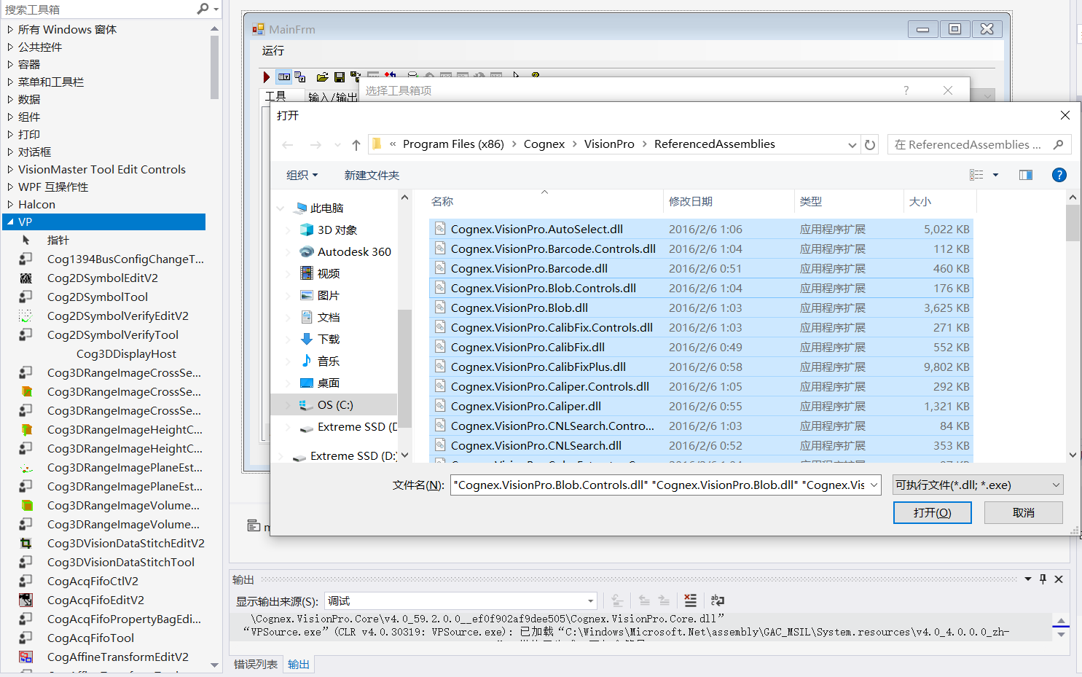Switch to the 错误列表 tab

coord(255,664)
